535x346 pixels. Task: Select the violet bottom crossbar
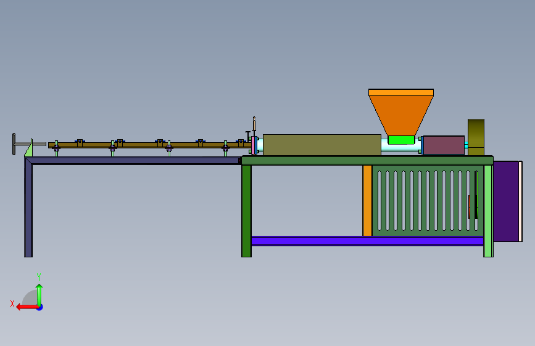(x=367, y=241)
